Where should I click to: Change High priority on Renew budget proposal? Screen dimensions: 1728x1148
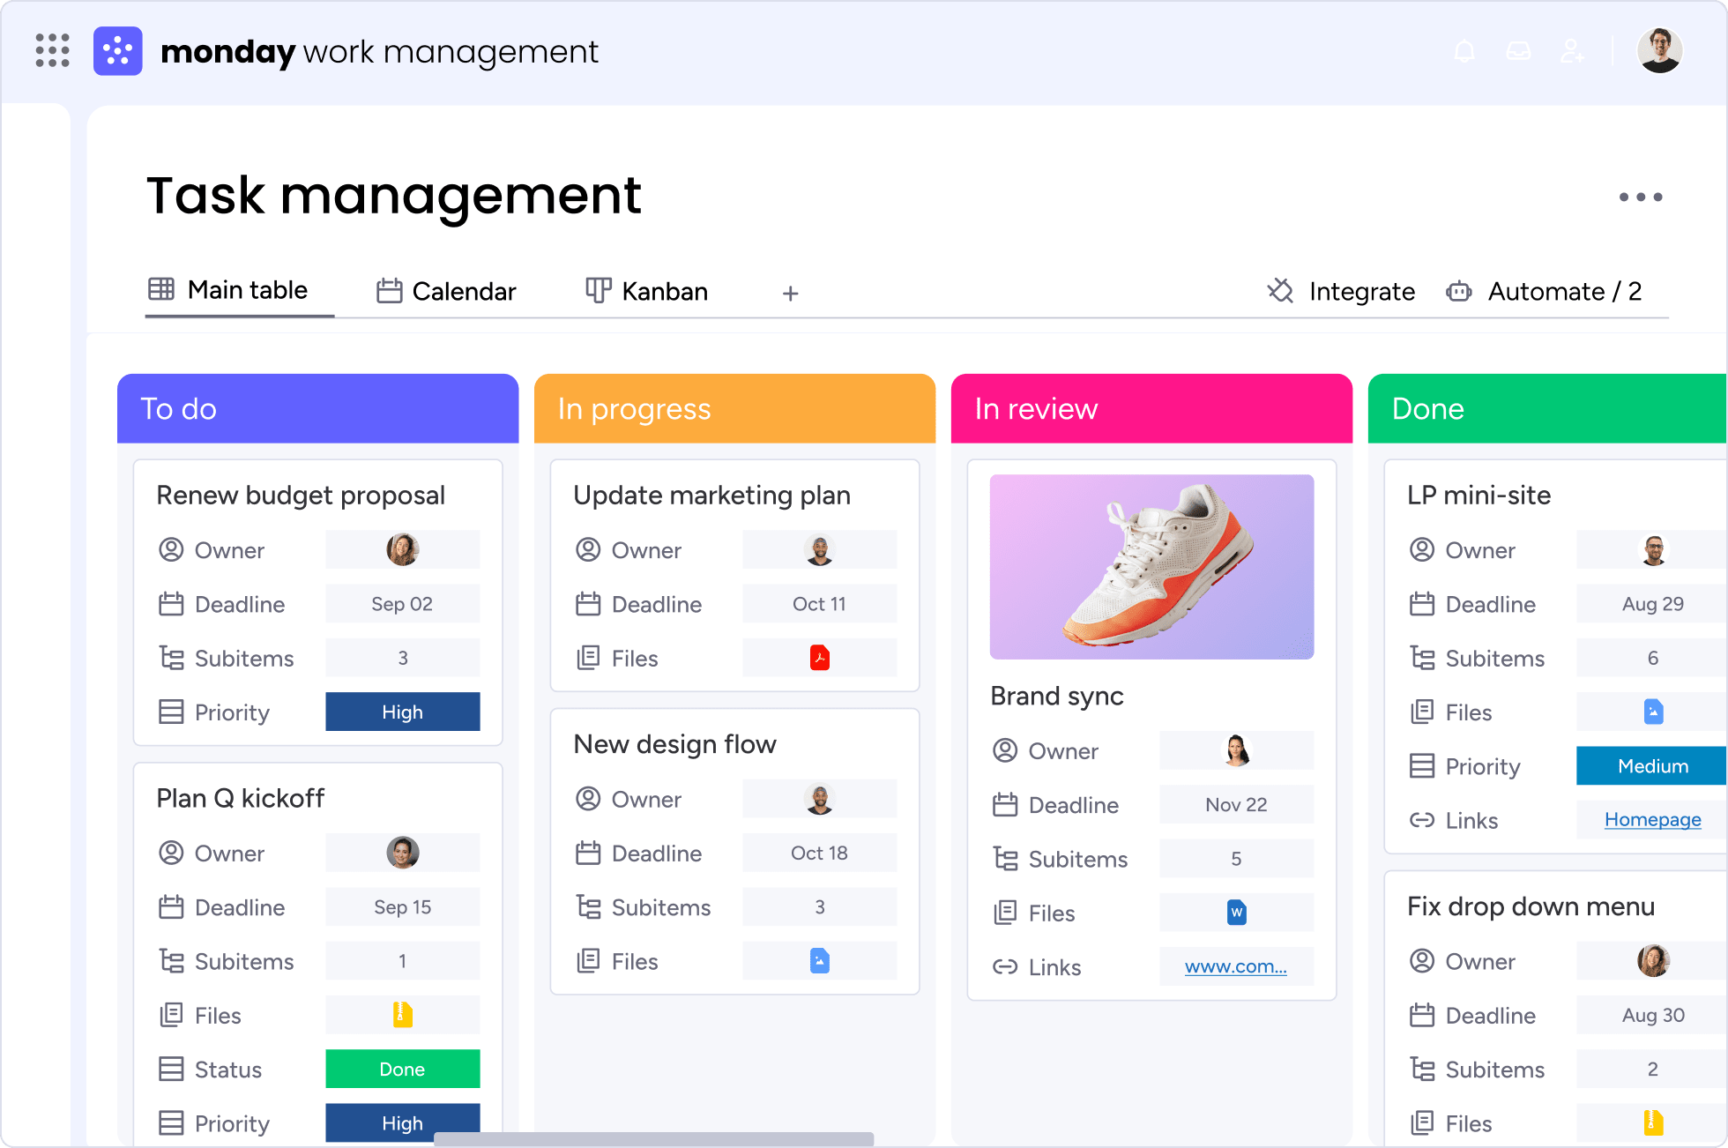403,712
